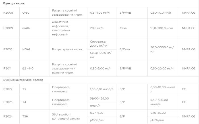199x124 pixels.
Task: Click the 'Сироватка: 200,0 нг/мл' reference value
Action: pyautogui.click(x=99, y=44)
